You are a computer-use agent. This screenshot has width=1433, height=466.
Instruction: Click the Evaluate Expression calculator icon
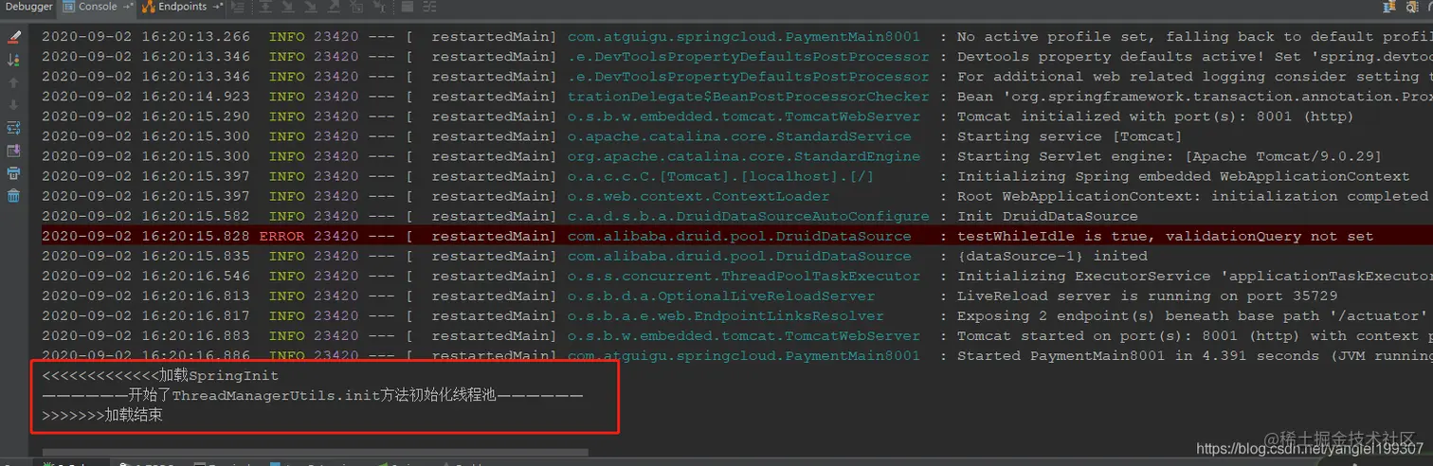(407, 7)
